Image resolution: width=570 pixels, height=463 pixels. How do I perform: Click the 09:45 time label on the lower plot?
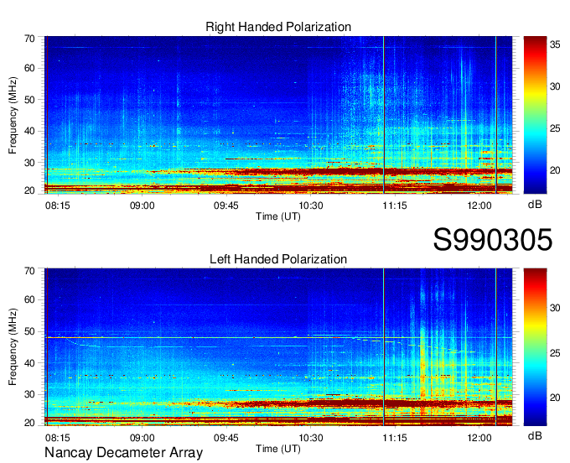pyautogui.click(x=226, y=438)
